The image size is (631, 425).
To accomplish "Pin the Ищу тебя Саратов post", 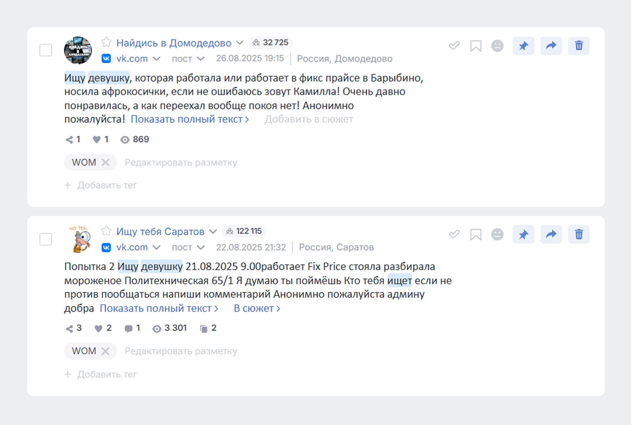I will pyautogui.click(x=523, y=234).
